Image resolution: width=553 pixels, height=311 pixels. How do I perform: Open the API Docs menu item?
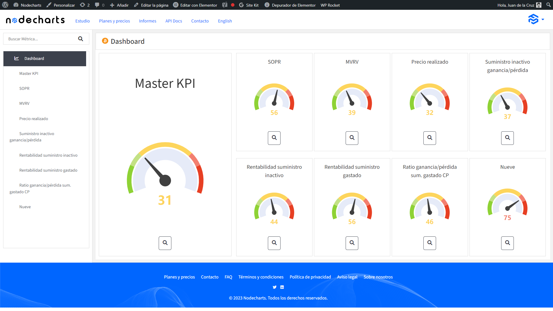(x=173, y=21)
